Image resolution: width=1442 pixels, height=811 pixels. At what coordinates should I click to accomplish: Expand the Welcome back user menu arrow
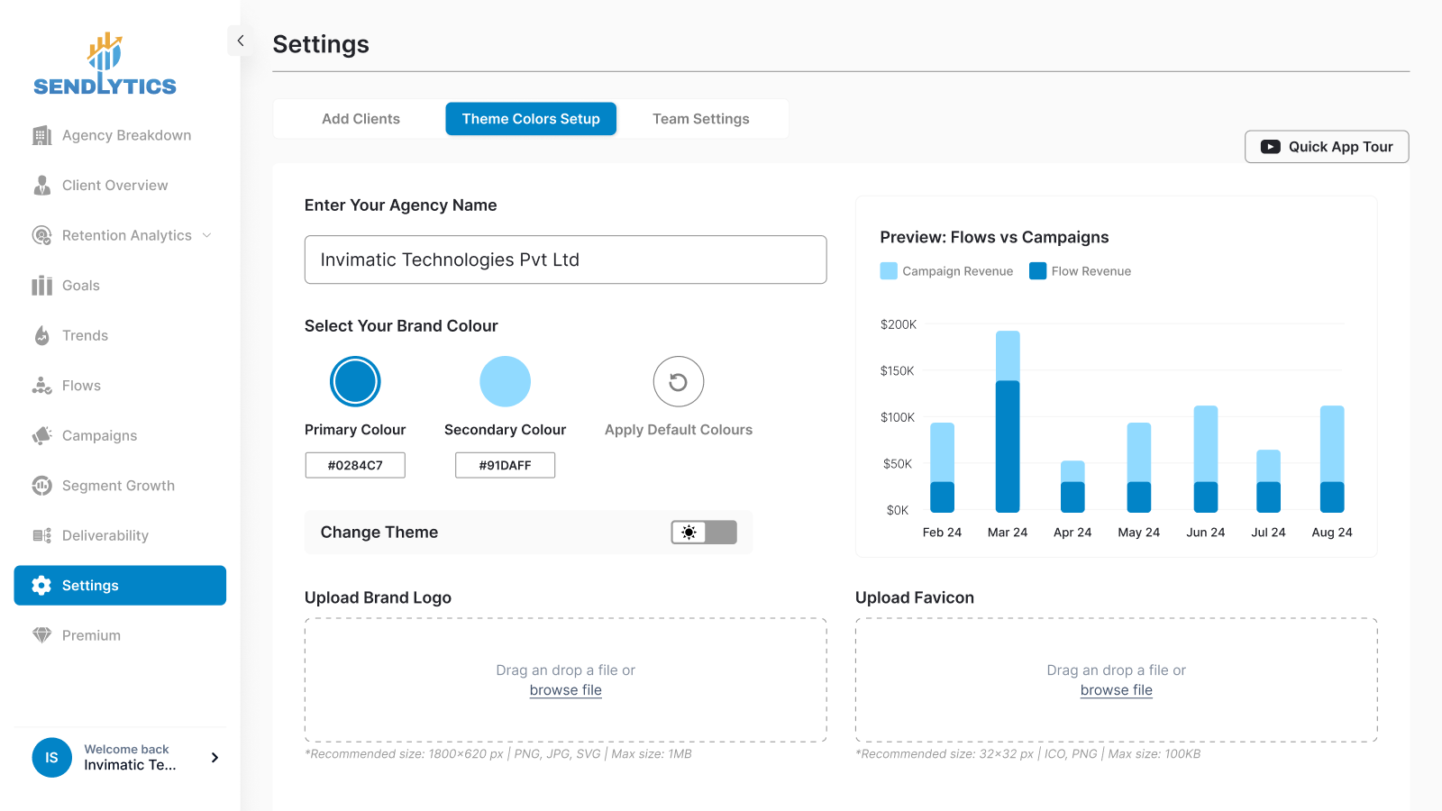(214, 758)
